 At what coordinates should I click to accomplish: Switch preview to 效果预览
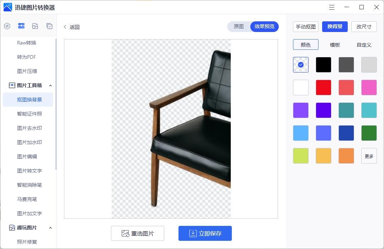click(x=264, y=26)
